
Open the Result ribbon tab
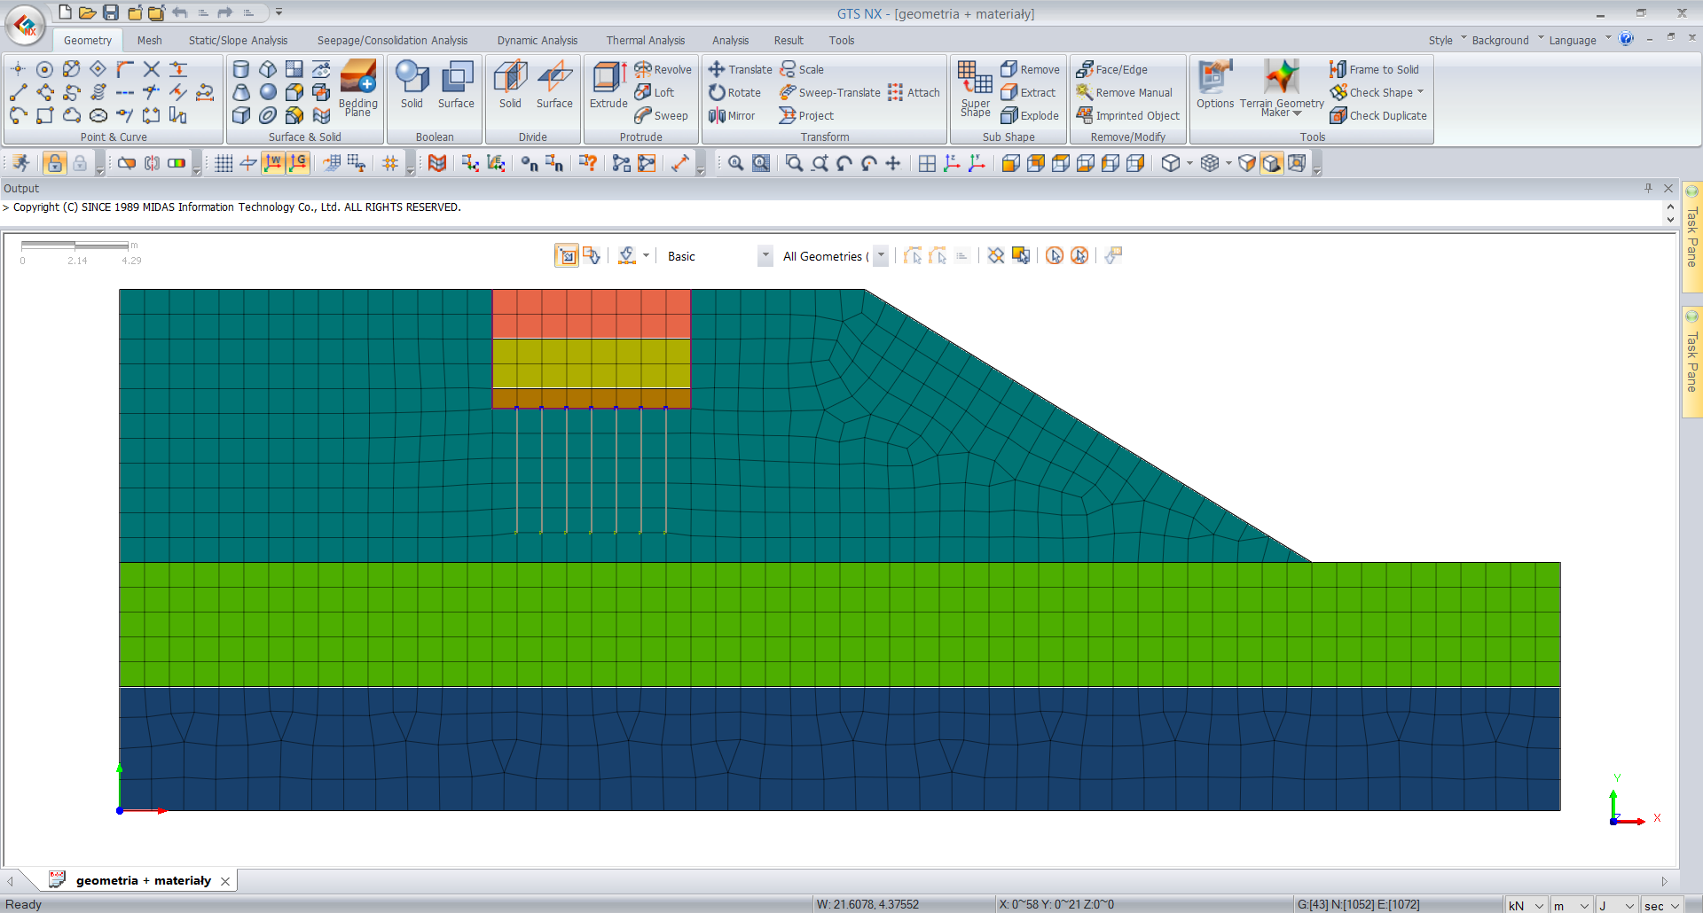coord(788,40)
